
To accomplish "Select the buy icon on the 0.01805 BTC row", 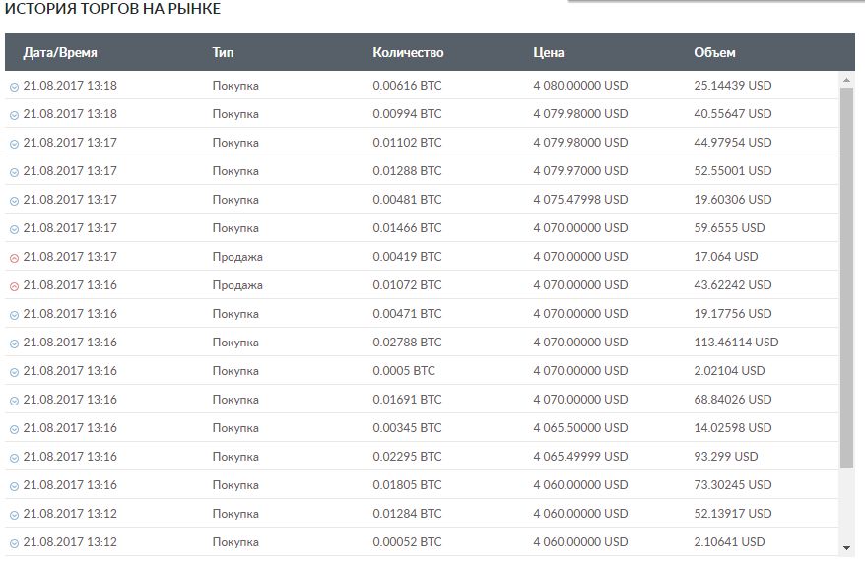I will pos(14,486).
